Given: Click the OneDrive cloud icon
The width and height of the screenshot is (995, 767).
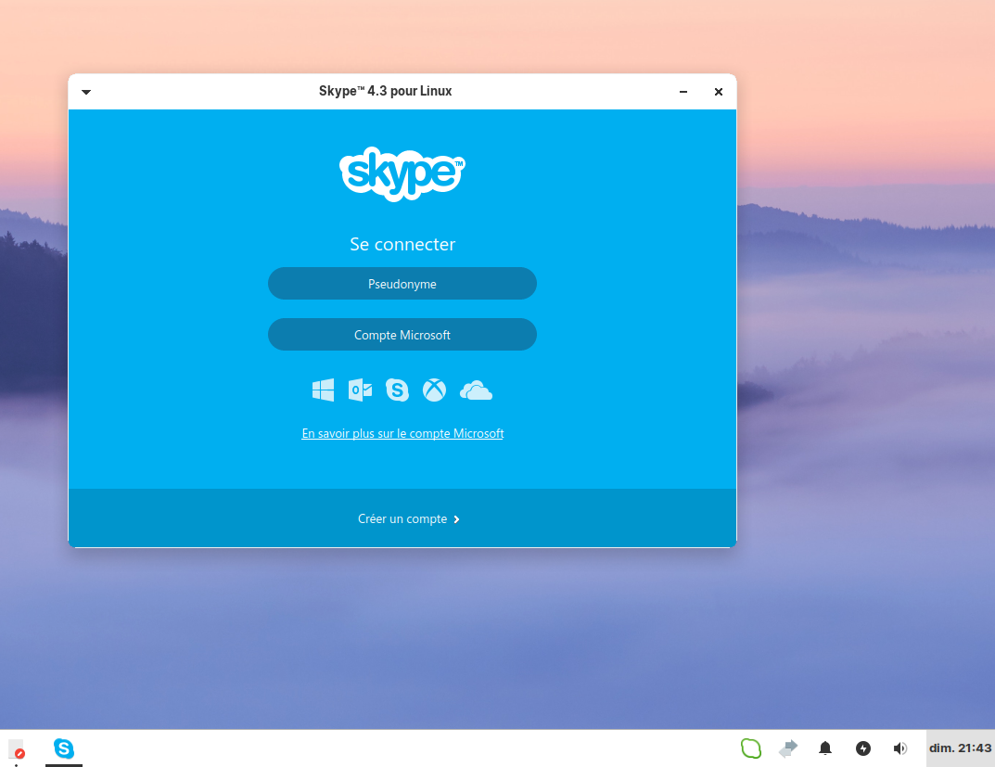Looking at the screenshot, I should tap(476, 390).
